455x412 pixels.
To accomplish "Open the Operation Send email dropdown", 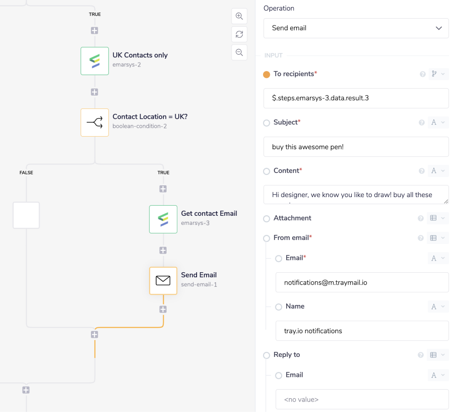I will click(356, 28).
